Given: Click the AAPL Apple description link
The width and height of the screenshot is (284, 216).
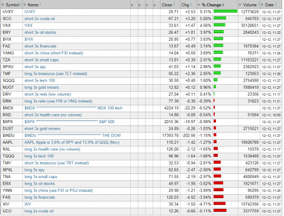Looking at the screenshot, I should (x=72, y=143).
